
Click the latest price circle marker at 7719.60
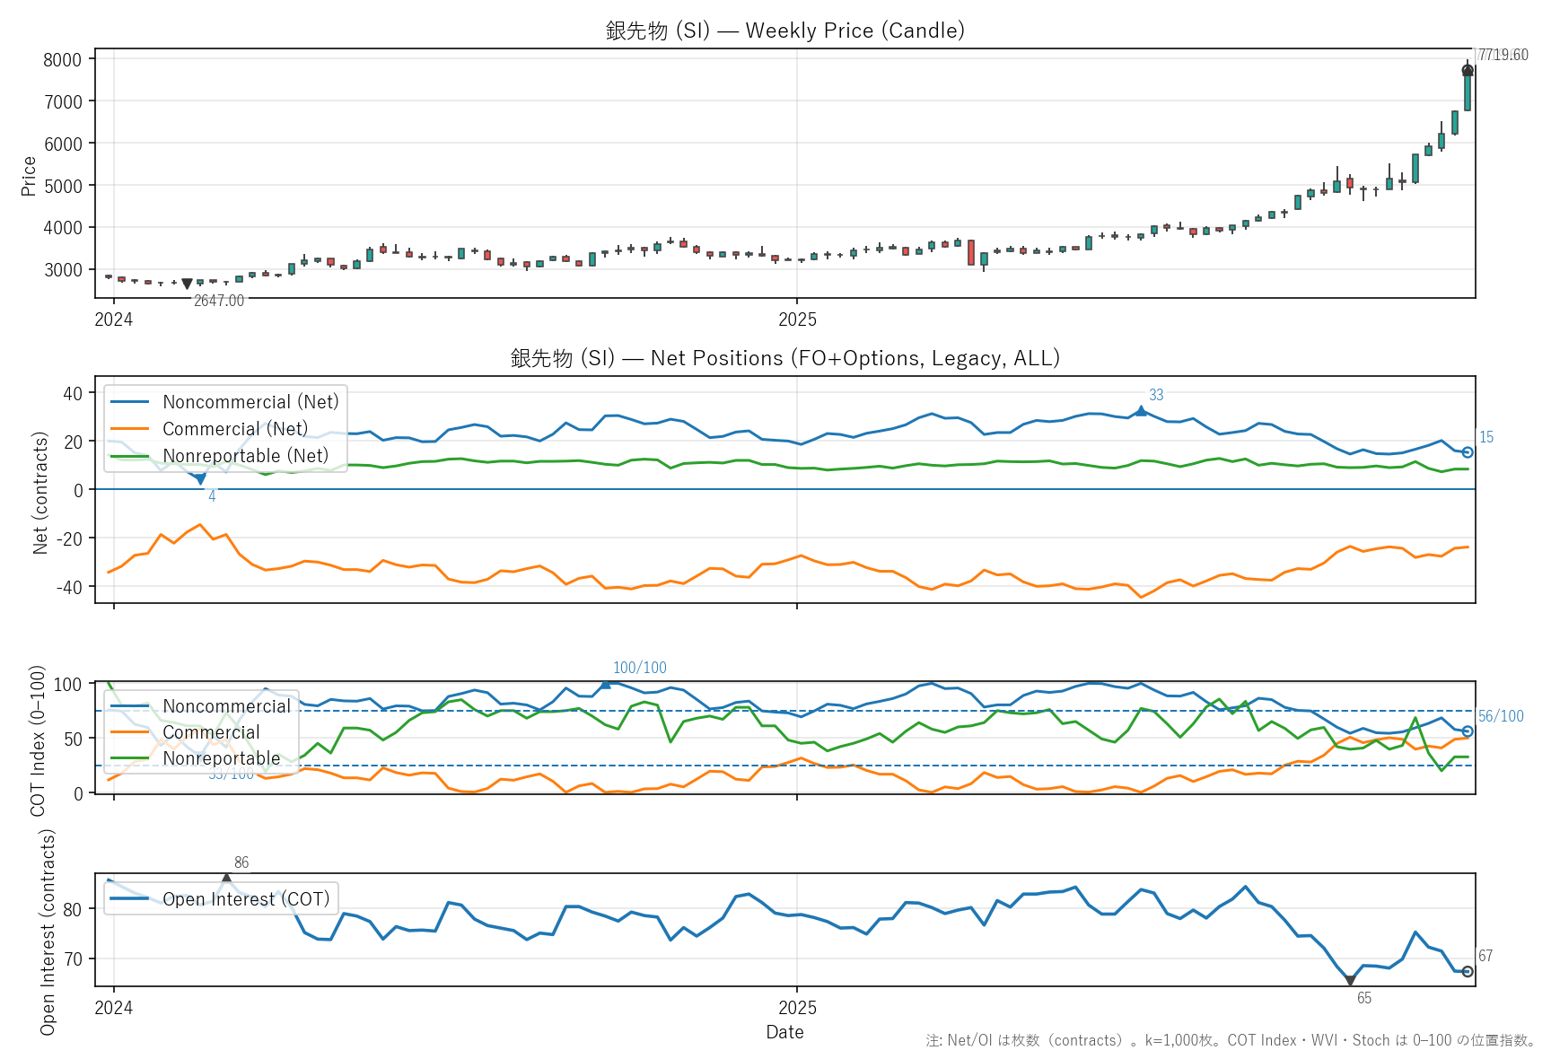(1468, 71)
